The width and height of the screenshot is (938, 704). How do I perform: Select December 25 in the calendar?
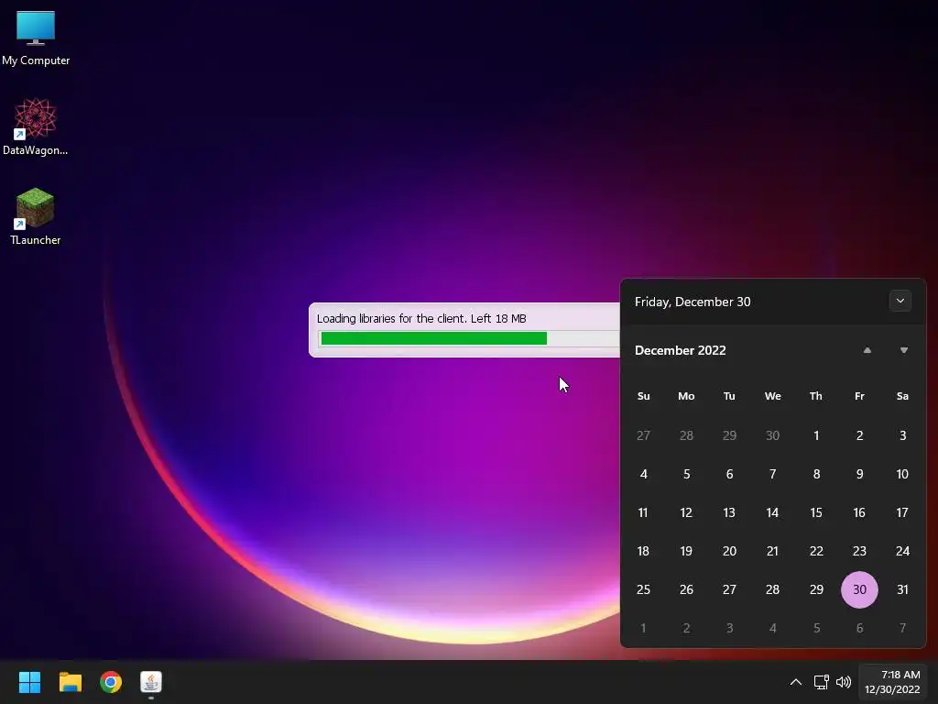point(643,589)
